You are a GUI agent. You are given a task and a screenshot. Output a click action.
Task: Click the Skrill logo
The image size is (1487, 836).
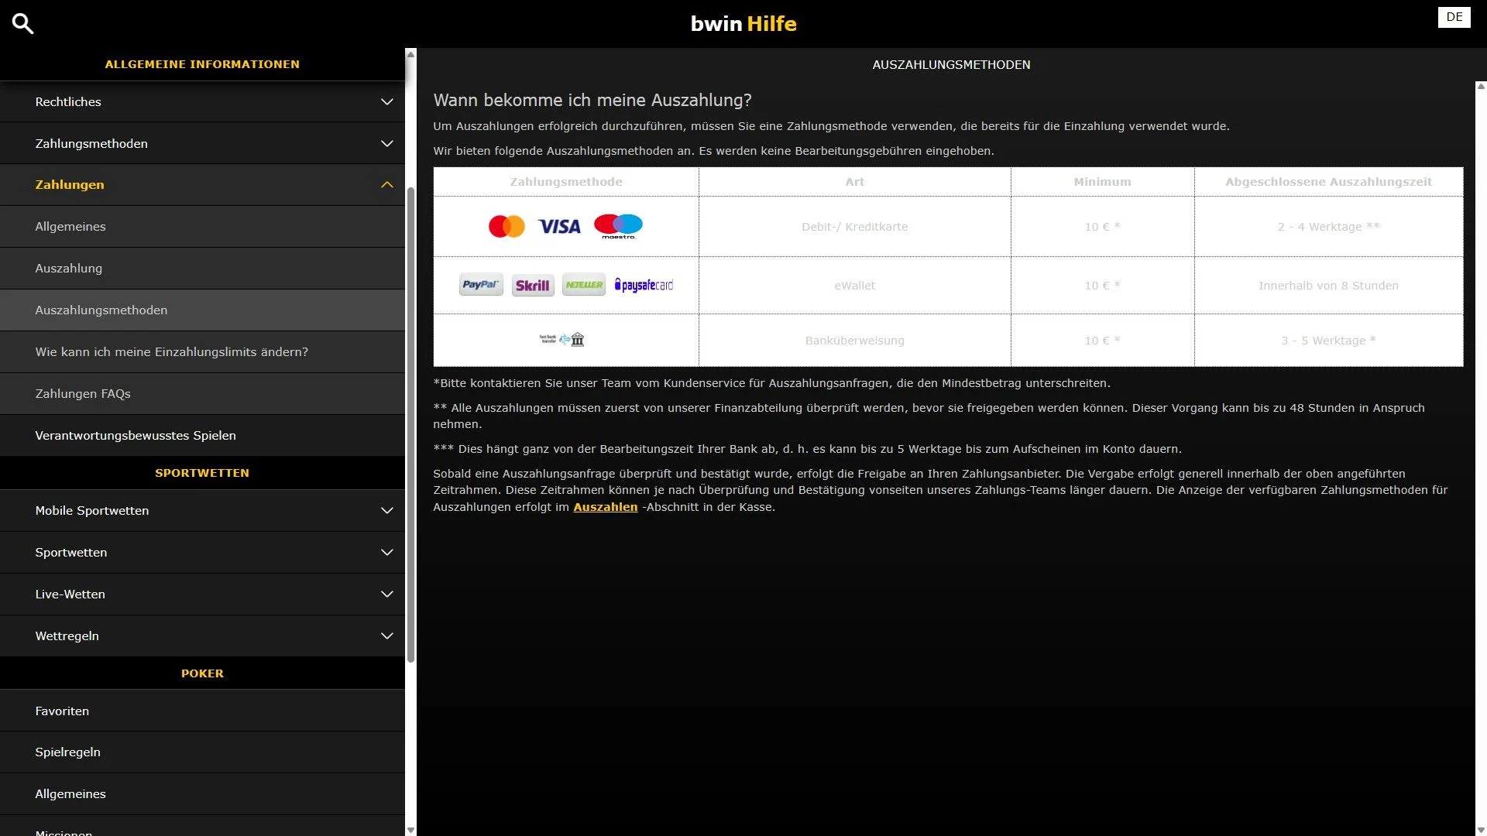click(x=533, y=285)
